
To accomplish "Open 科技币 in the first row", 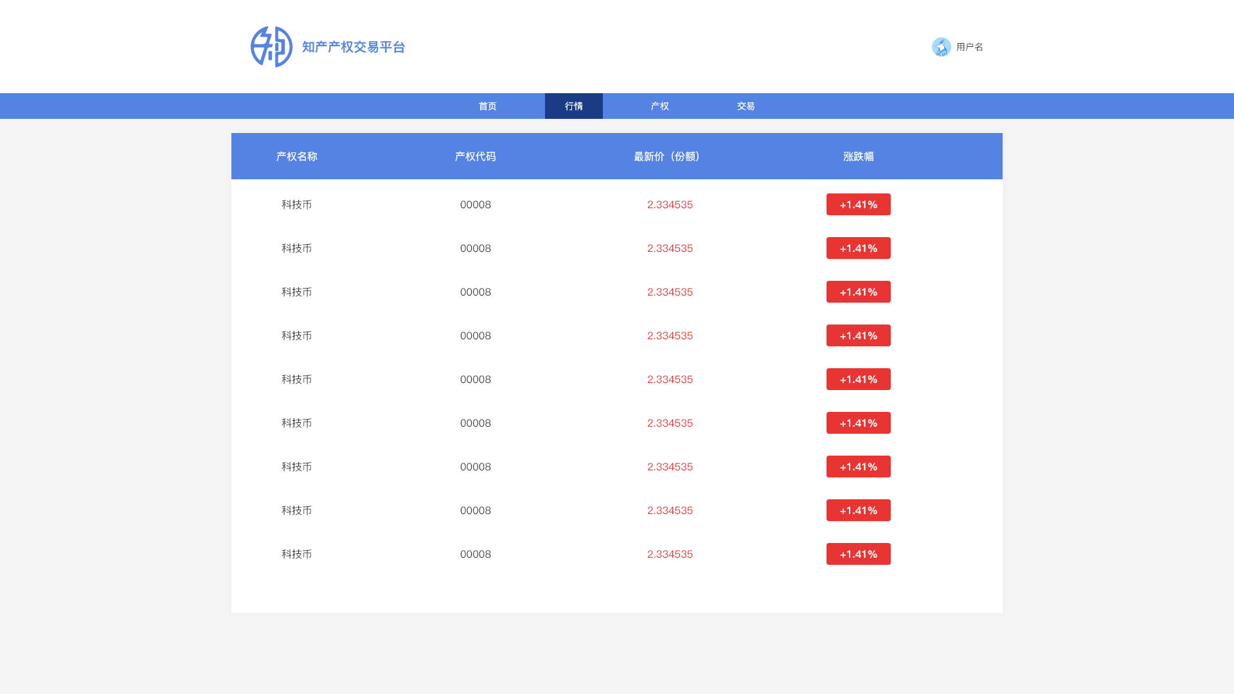I will (296, 204).
